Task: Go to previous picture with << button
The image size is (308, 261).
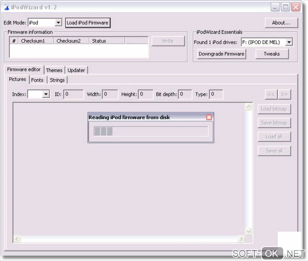Action: click(271, 95)
